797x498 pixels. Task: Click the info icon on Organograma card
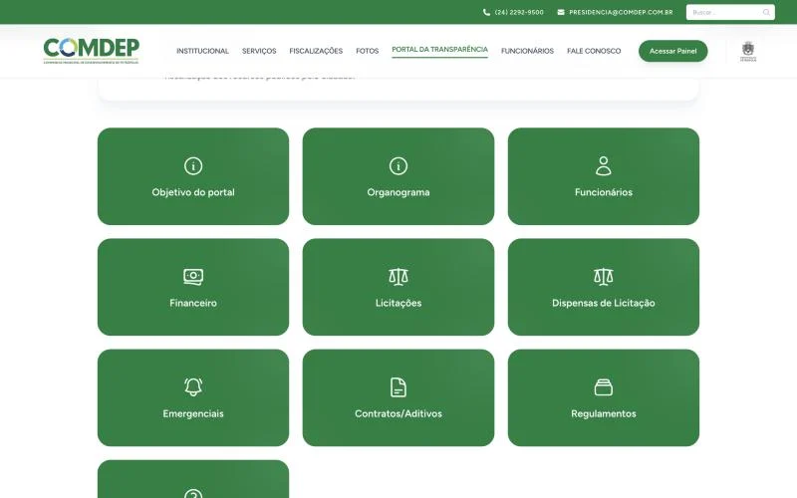click(x=398, y=166)
